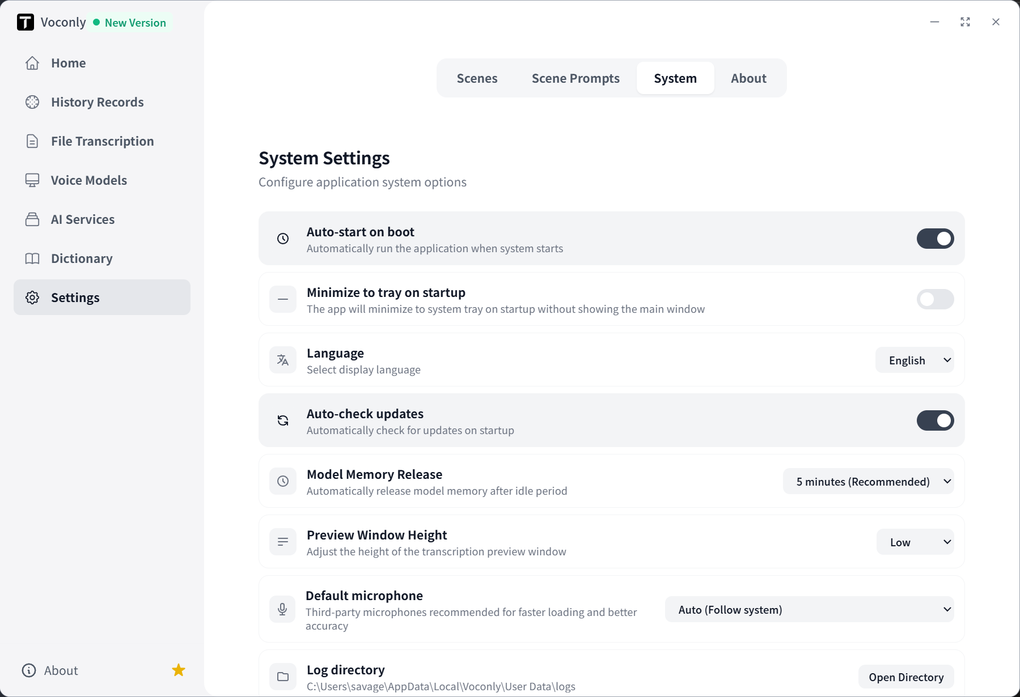Screen dimensions: 1020x697
Task: Open the Default microphone dropdown
Action: coord(810,610)
